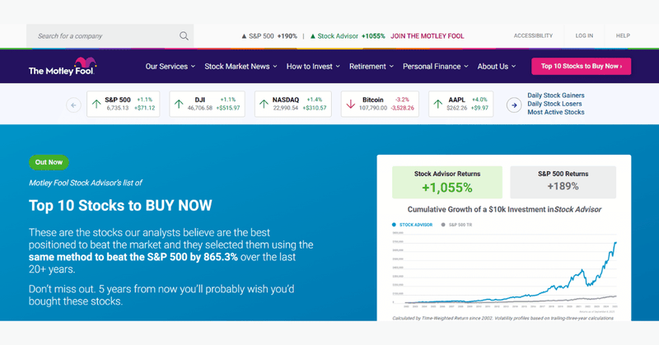Open the AAPL ticker card
This screenshot has height=345, width=659.
click(x=461, y=104)
